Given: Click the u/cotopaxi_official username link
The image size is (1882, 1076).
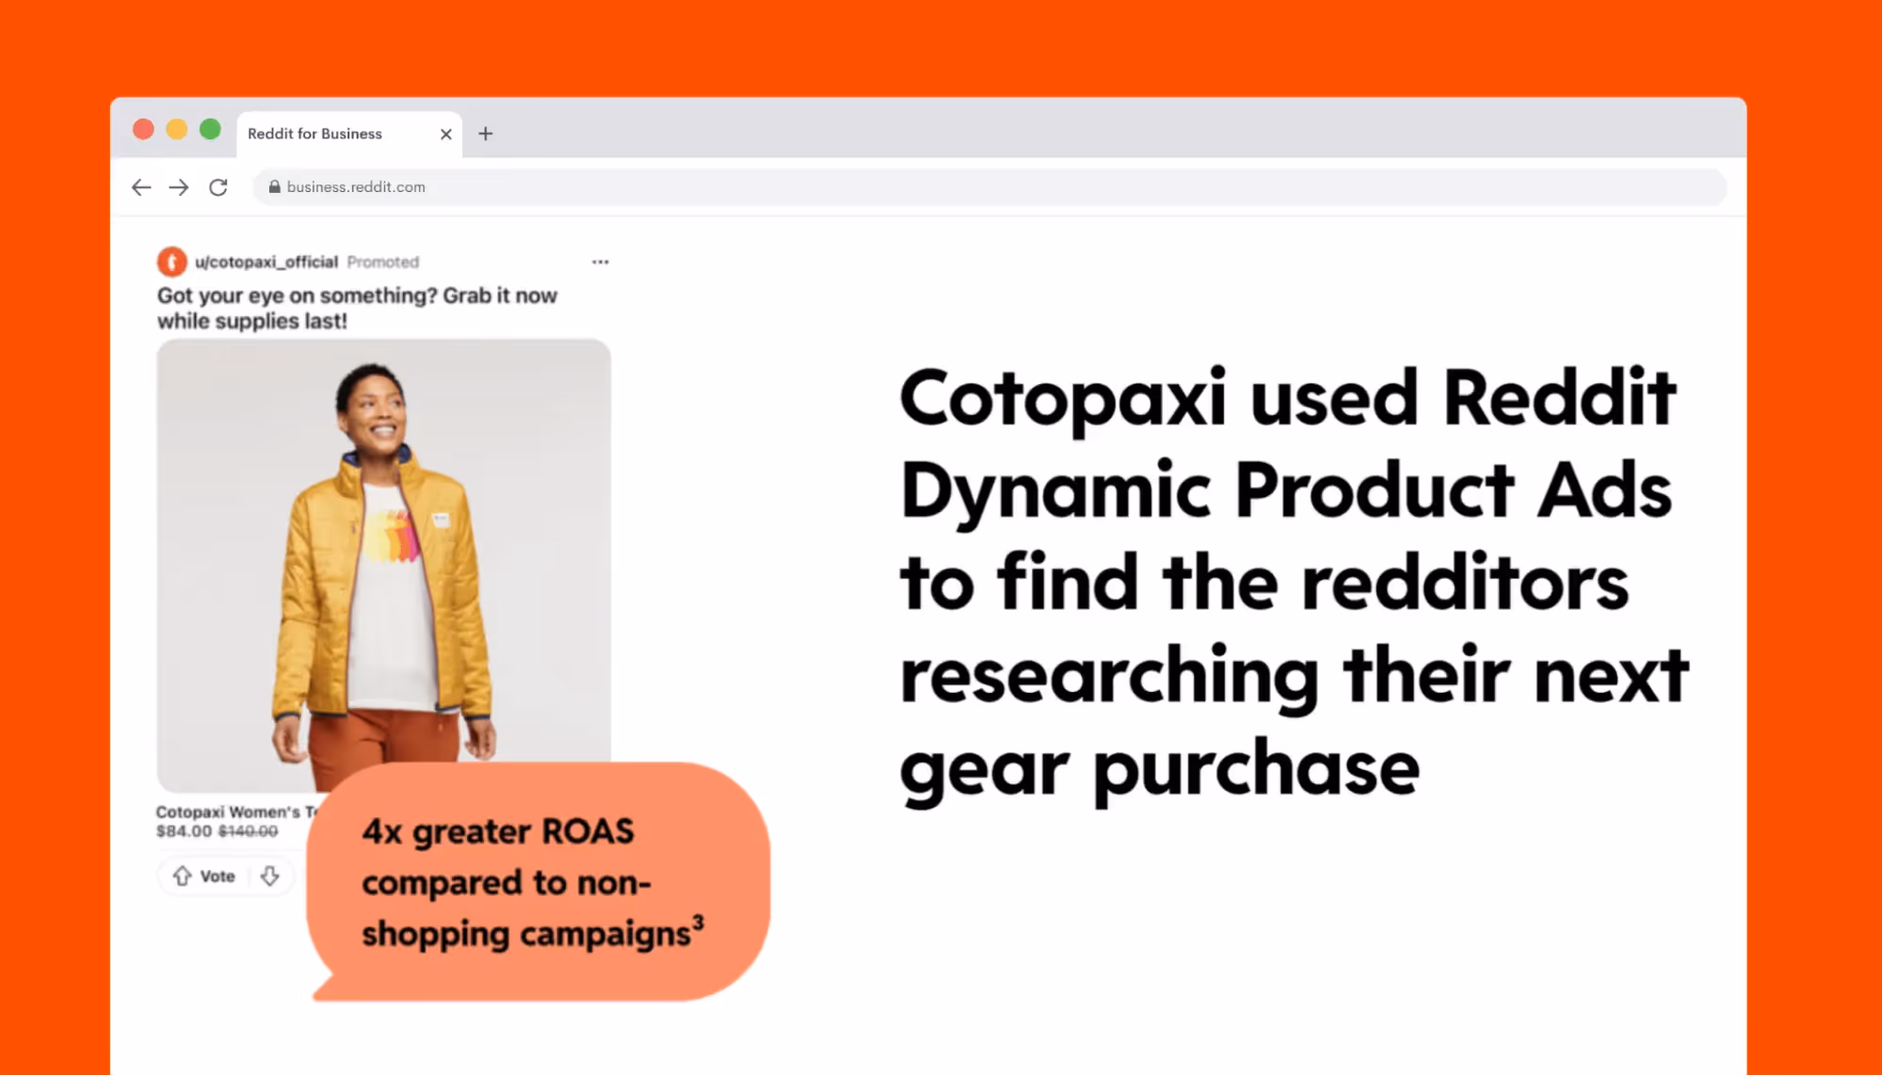Looking at the screenshot, I should [x=266, y=262].
